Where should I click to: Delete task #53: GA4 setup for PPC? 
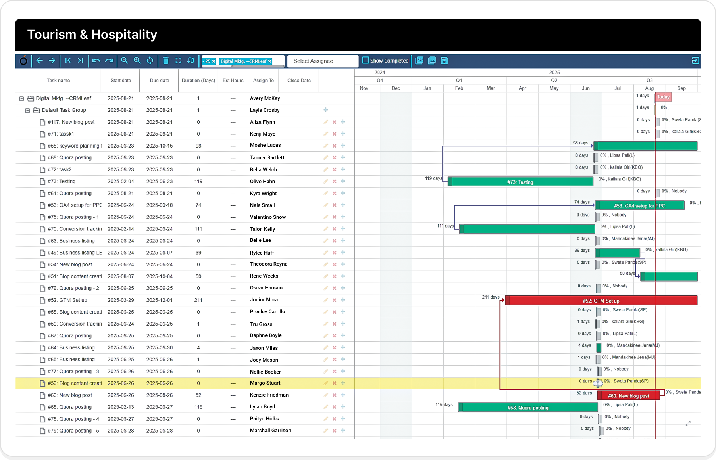coord(335,205)
